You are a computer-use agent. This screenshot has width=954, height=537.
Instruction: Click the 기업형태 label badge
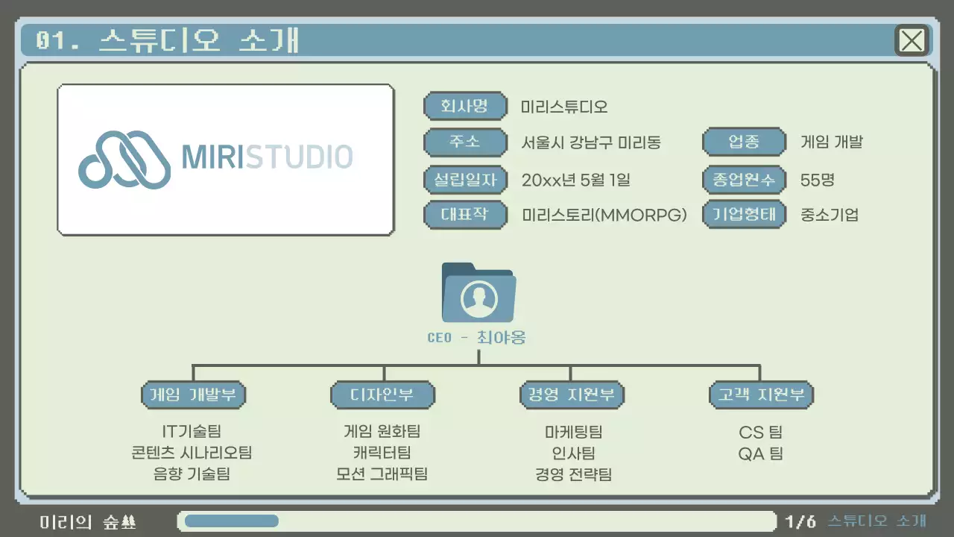[x=743, y=215]
